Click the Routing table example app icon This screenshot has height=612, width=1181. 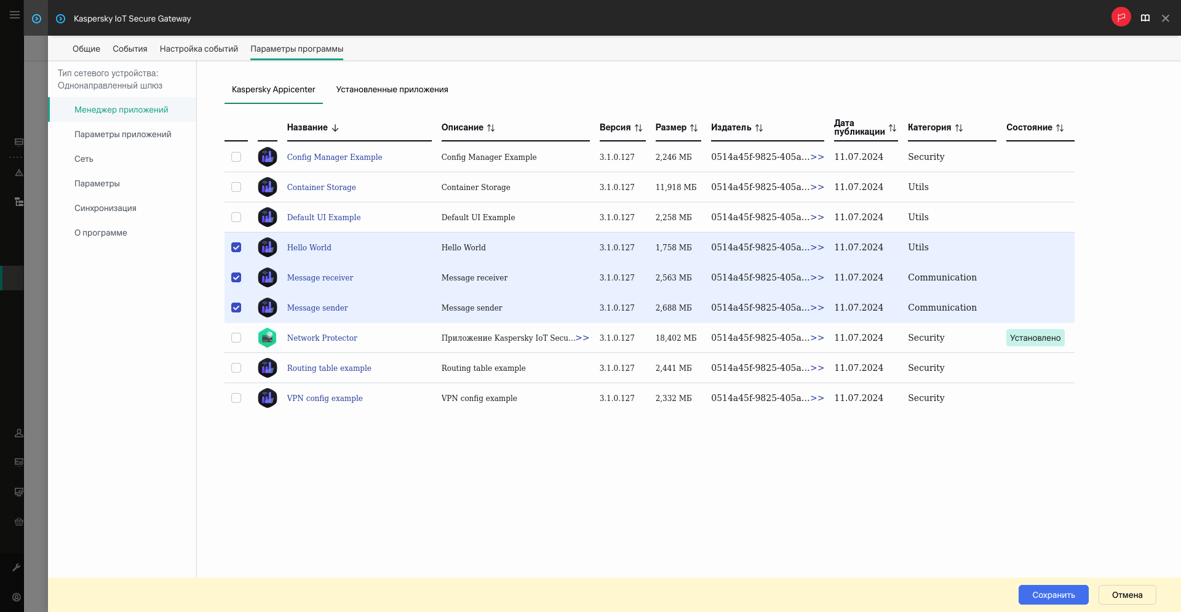coord(267,368)
